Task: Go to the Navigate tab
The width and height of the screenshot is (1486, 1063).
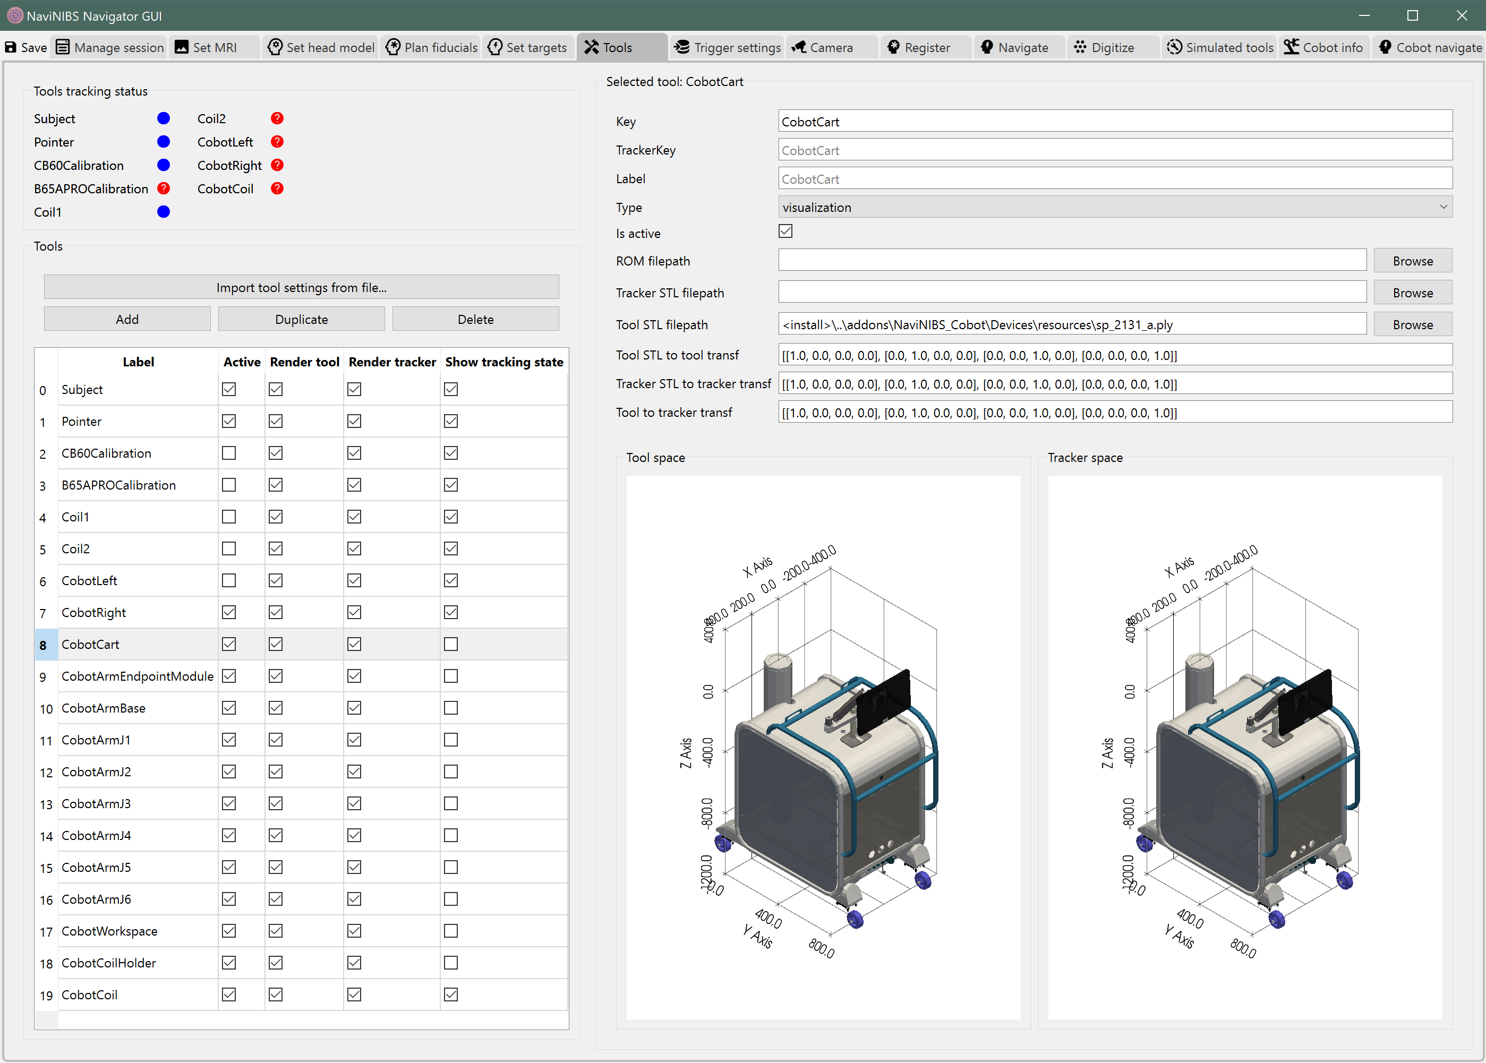Action: (x=1018, y=47)
